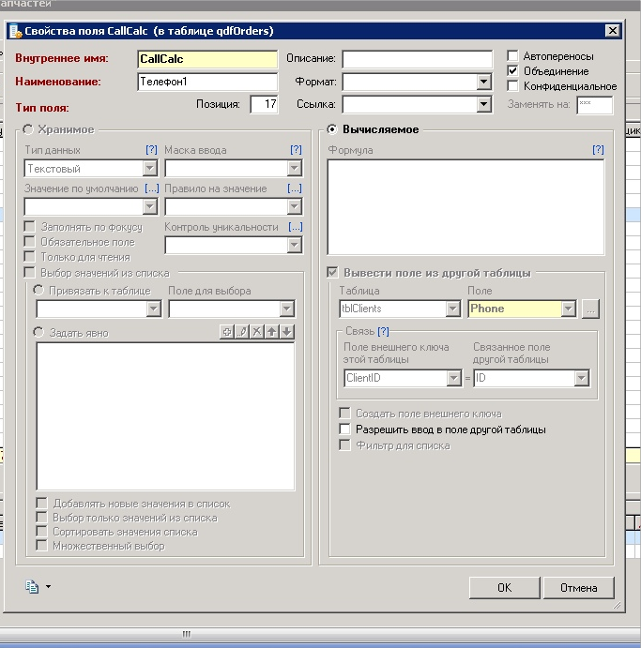The image size is (641, 648).
Task: Select the Вычисляемое radio button
Action: coord(332,129)
